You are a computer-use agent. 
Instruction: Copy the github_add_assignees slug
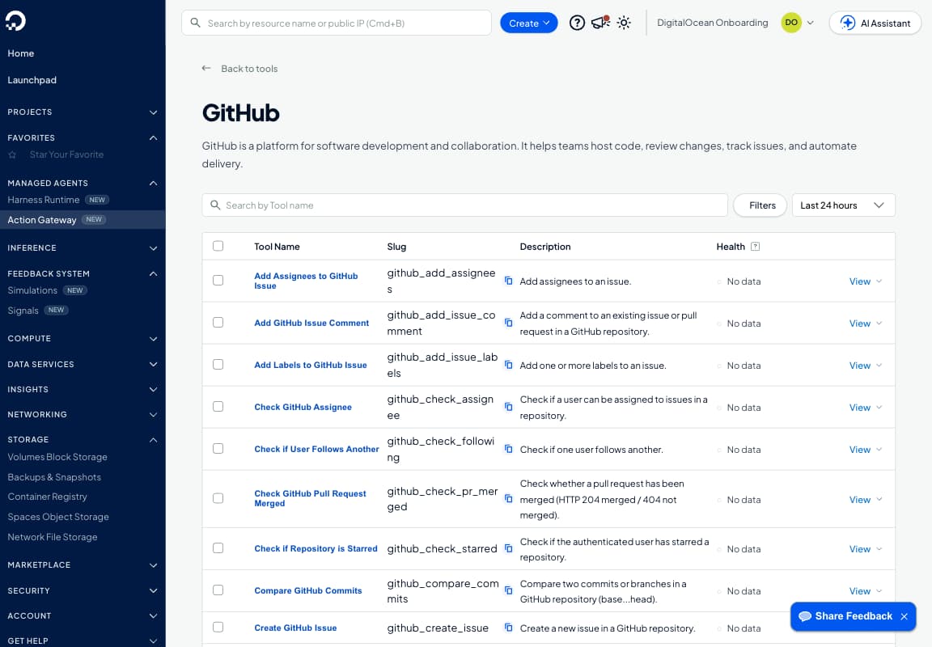click(508, 281)
